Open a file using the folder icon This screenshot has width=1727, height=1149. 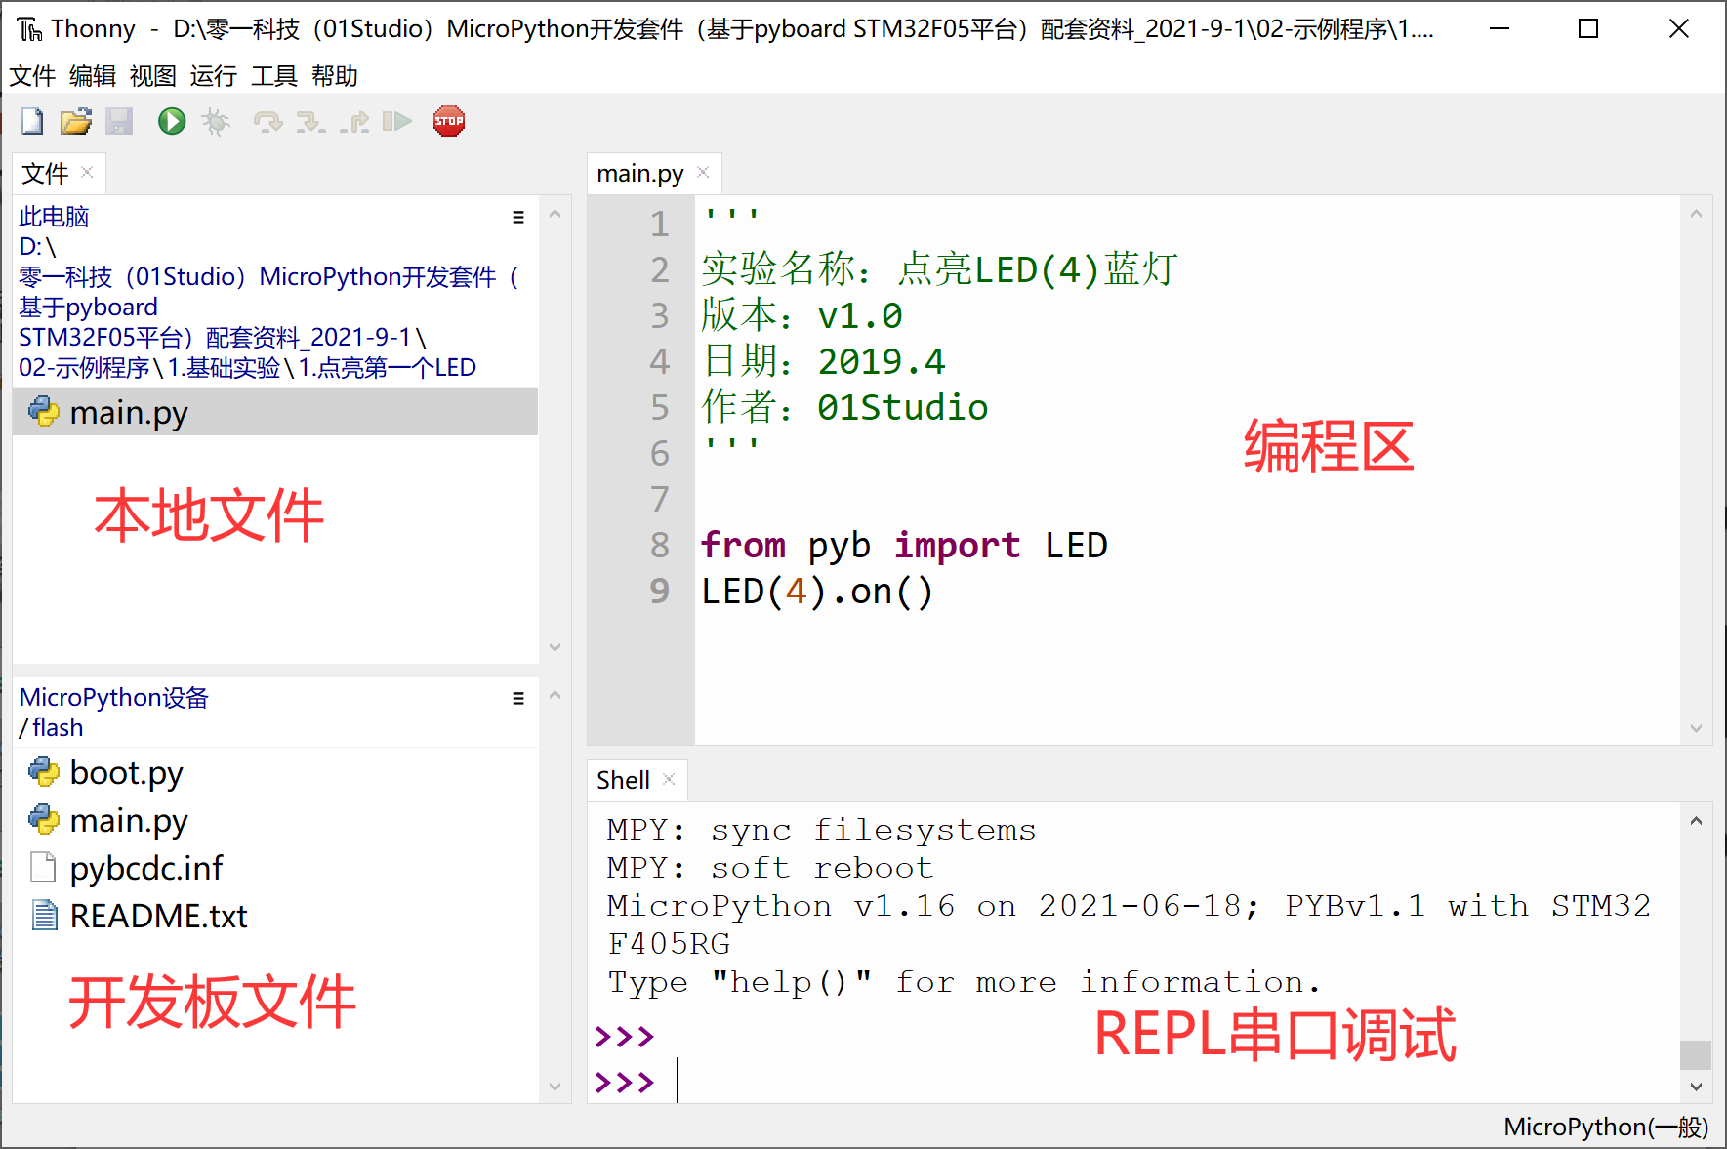pyautogui.click(x=75, y=121)
